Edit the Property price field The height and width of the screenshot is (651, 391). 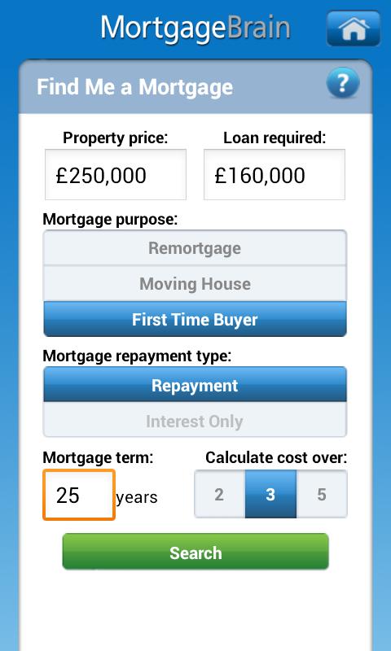click(x=116, y=175)
